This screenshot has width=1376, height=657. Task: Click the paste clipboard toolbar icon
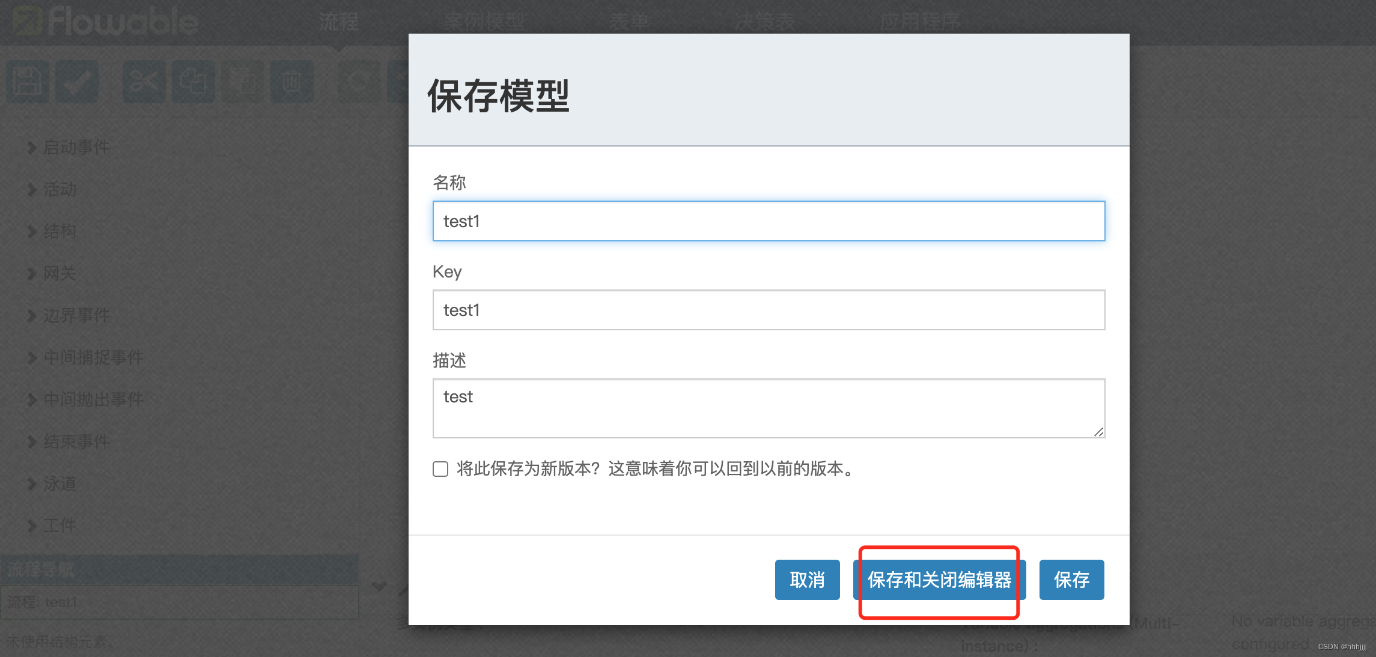[x=242, y=81]
